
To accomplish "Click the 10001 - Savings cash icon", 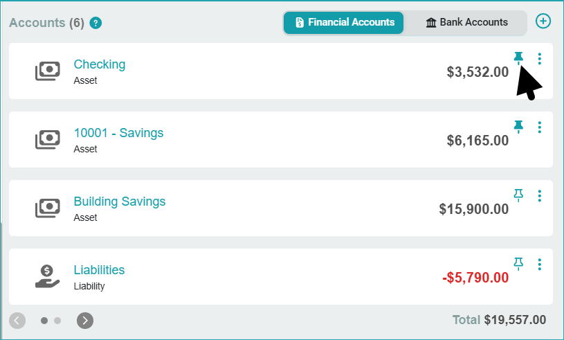I will (47, 140).
